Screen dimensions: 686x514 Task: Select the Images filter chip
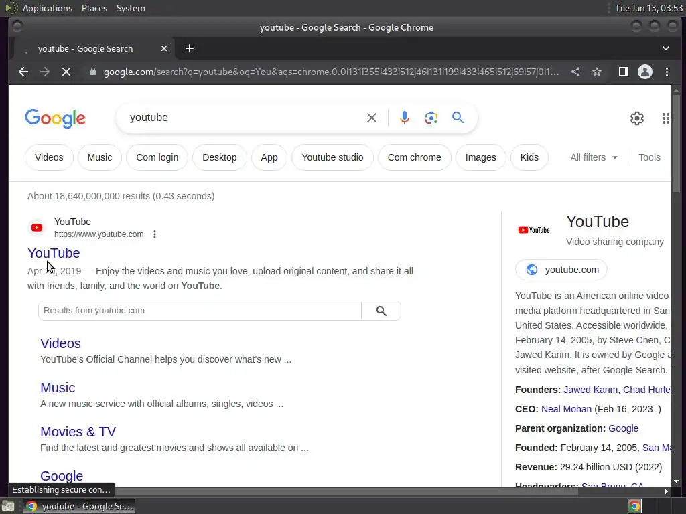pos(480,157)
